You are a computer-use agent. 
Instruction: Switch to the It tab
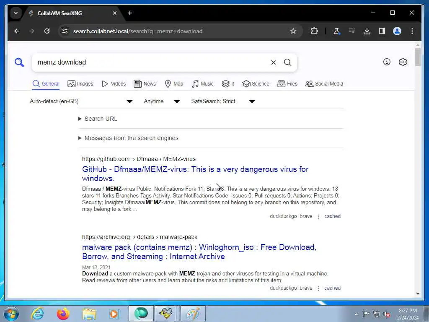coord(227,84)
